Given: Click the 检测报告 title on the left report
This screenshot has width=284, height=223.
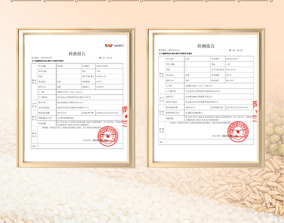Looking at the screenshot, I should coord(77,53).
